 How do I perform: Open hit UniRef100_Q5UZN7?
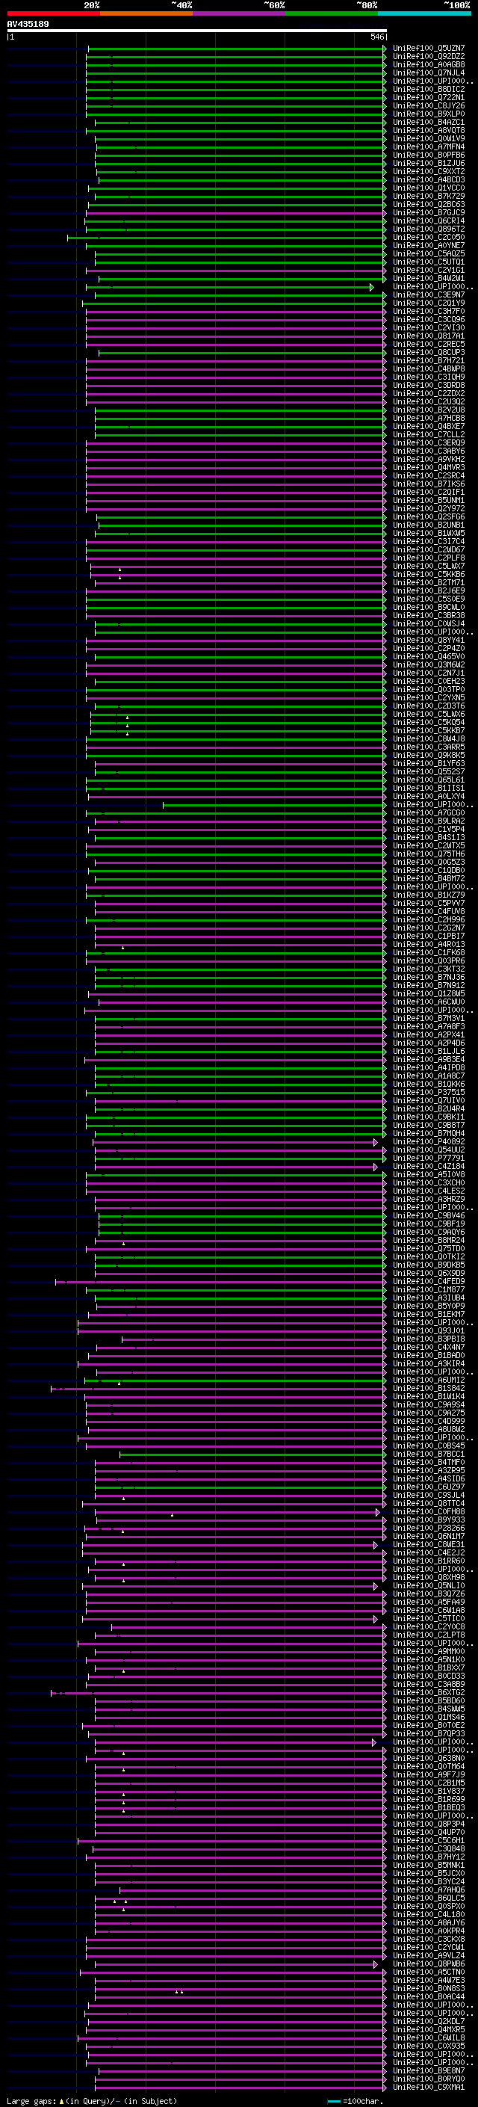pos(429,49)
